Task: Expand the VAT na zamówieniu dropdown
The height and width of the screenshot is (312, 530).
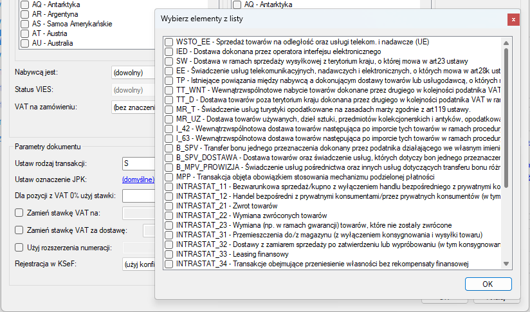Action: tap(132, 107)
